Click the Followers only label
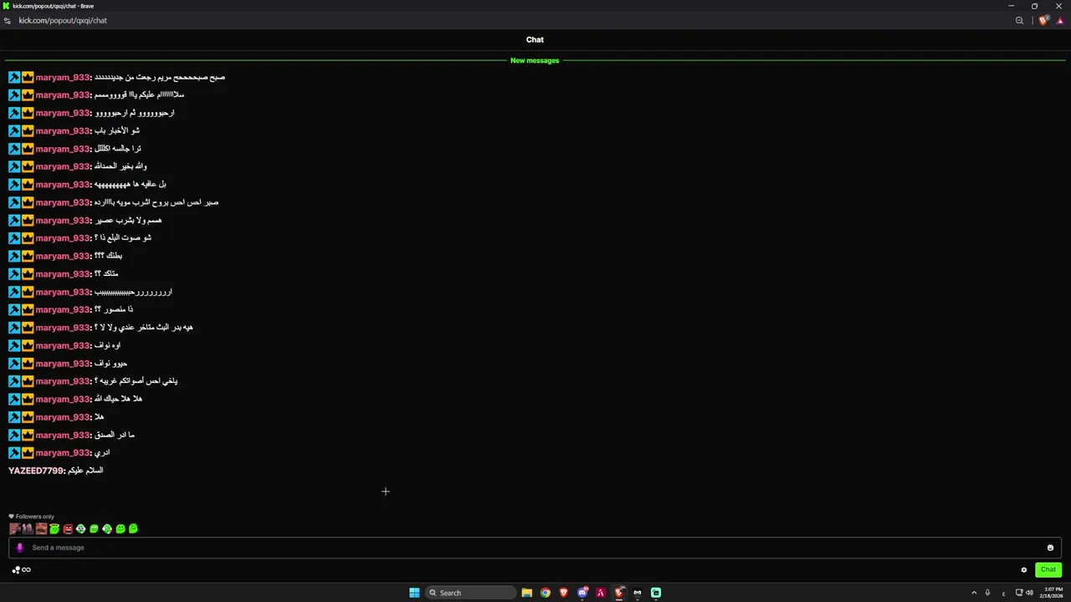Viewport: 1071px width, 602px height. pos(34,517)
